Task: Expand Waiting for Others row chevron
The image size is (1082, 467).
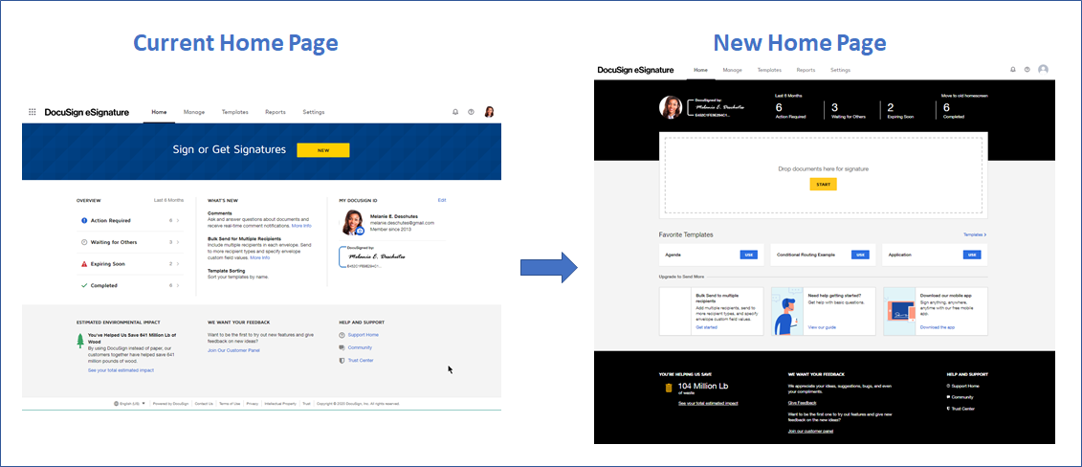Action: [178, 242]
